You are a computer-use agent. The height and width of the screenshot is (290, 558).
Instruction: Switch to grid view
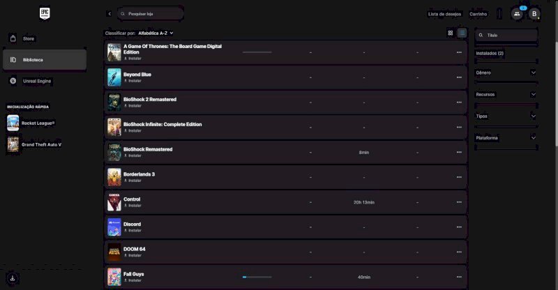450,33
